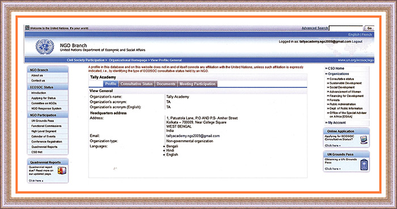Image resolution: width=397 pixels, height=209 pixels.
Task: Expand the Organizations section in right sidebar
Action: (337, 74)
